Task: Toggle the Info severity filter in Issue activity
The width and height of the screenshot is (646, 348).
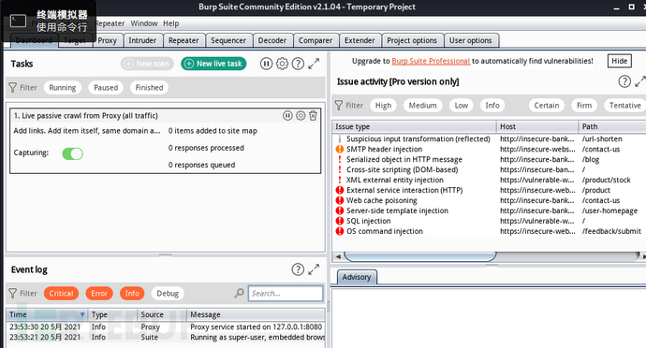Action: [x=492, y=106]
